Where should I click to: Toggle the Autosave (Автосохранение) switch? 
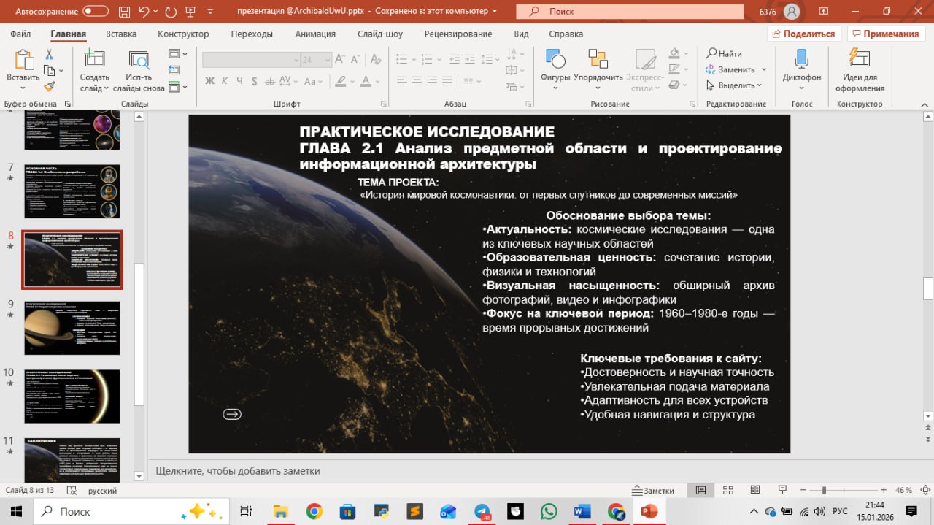pos(96,12)
